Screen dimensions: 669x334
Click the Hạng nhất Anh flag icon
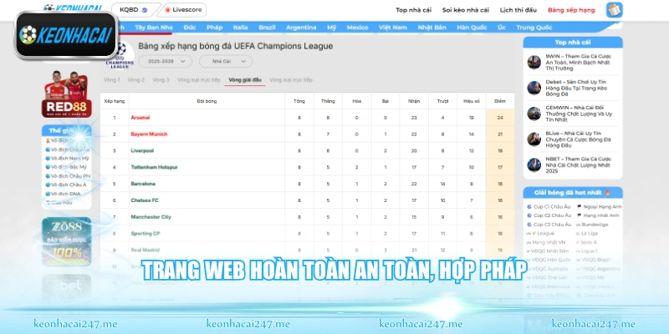click(x=579, y=215)
